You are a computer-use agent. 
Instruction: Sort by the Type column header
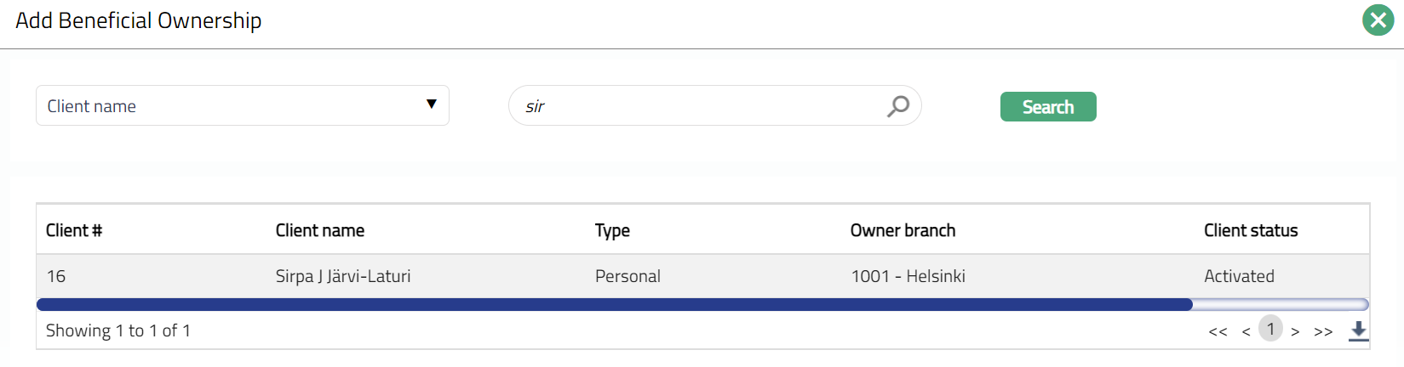click(x=612, y=230)
